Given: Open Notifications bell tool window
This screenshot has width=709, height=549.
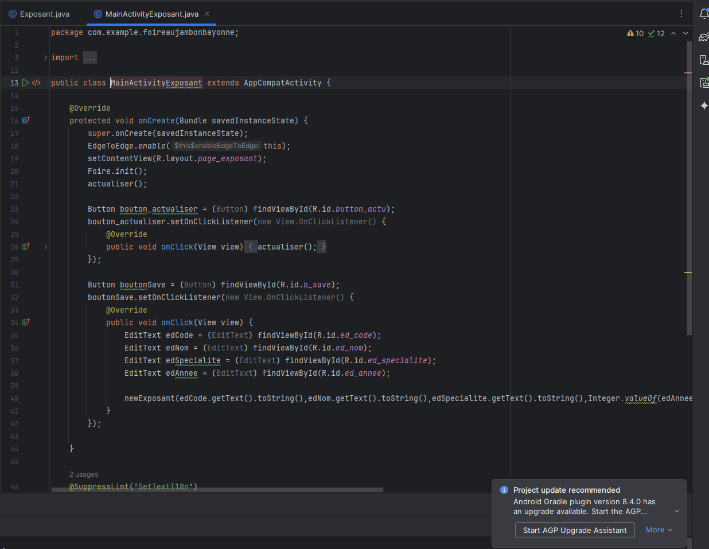Looking at the screenshot, I should [x=704, y=14].
